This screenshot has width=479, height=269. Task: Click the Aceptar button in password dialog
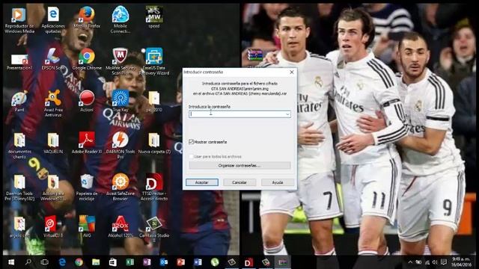click(202, 182)
